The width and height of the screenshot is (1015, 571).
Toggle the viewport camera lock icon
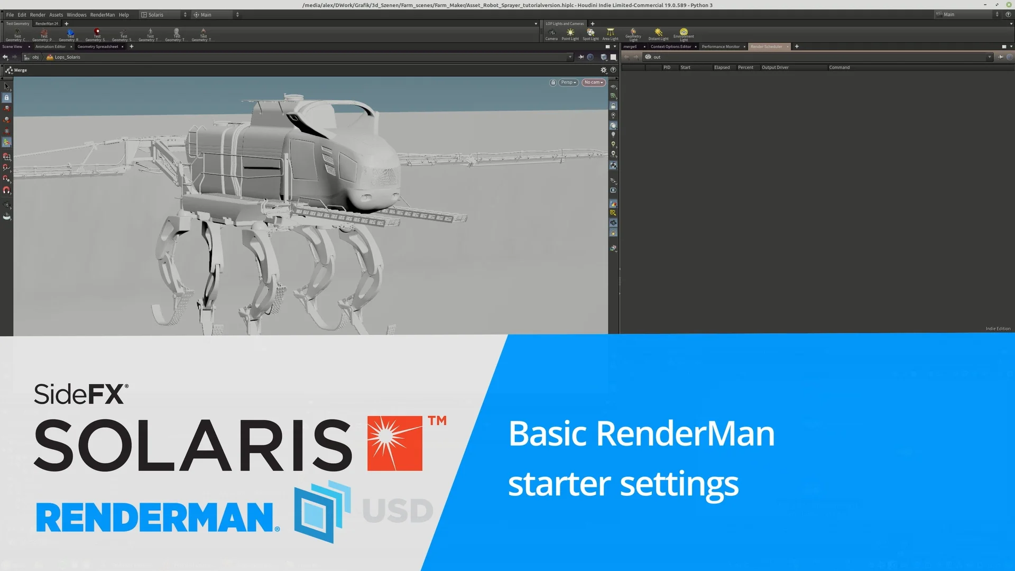553,82
